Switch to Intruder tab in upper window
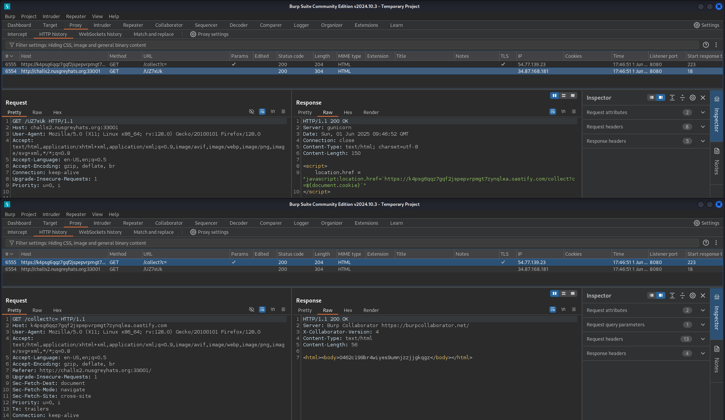This screenshot has width=725, height=420. click(x=102, y=25)
